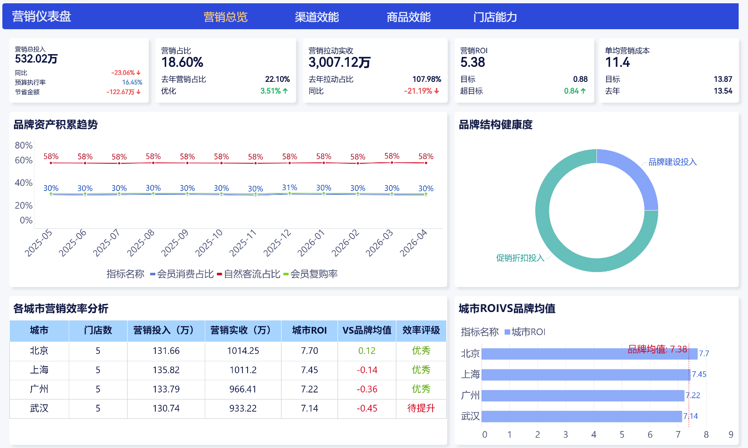The height and width of the screenshot is (448, 748).
Task: Click the 品牌资产积累趋势 chart title
Action: click(56, 125)
